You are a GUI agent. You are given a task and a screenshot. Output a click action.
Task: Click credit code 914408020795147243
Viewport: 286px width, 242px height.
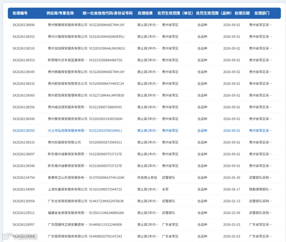(106, 236)
